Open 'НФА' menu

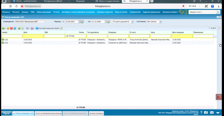pos(32,12)
